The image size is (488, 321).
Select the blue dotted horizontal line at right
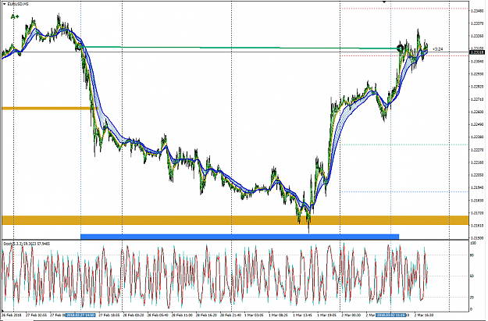coord(404,192)
